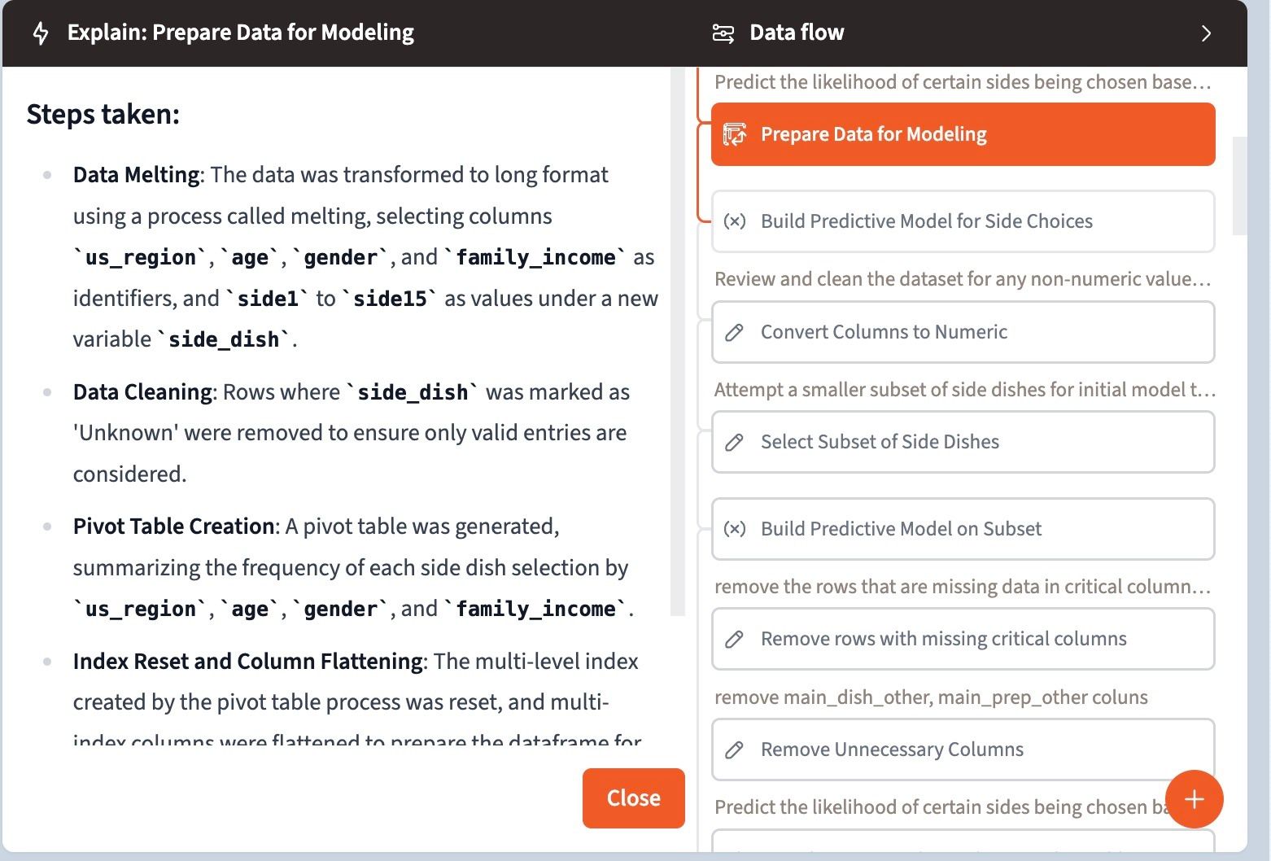1271x861 pixels.
Task: Close the Explain panel
Action: point(633,798)
